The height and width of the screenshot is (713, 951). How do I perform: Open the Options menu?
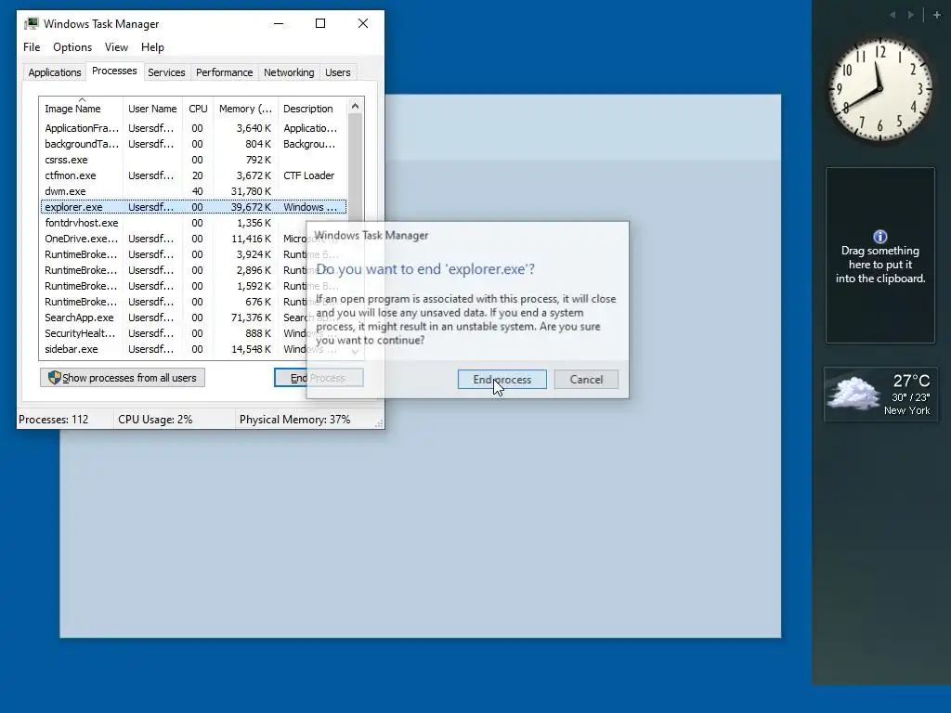point(72,47)
